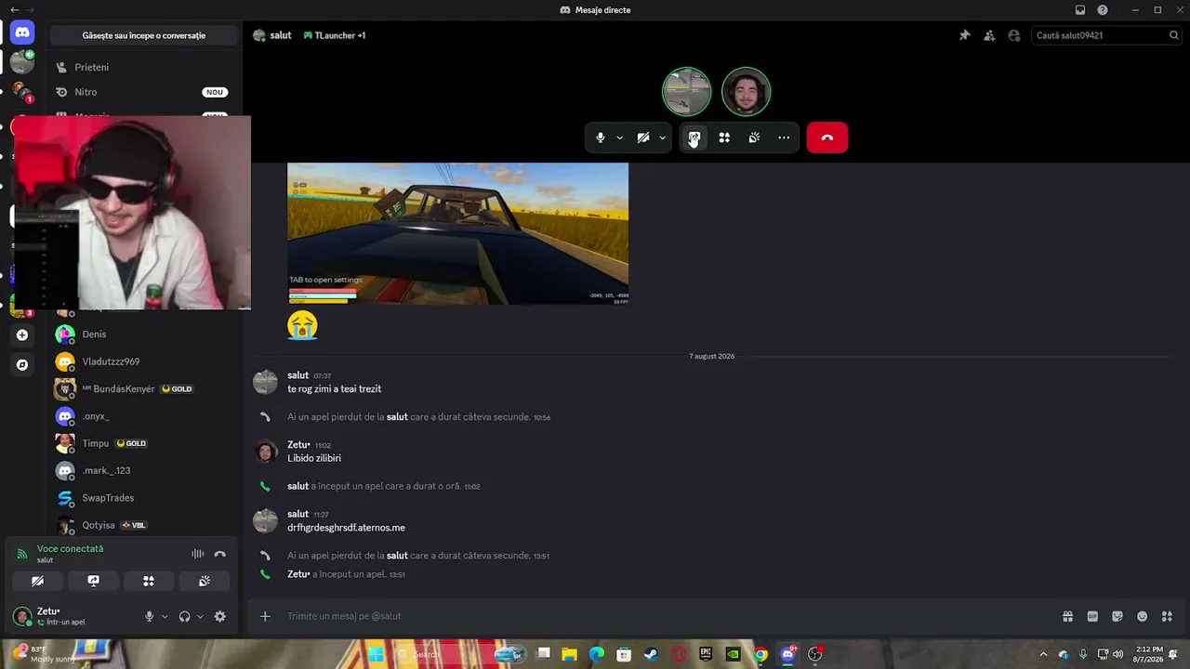Open input device options in user panel
1190x669 pixels.
(165, 616)
